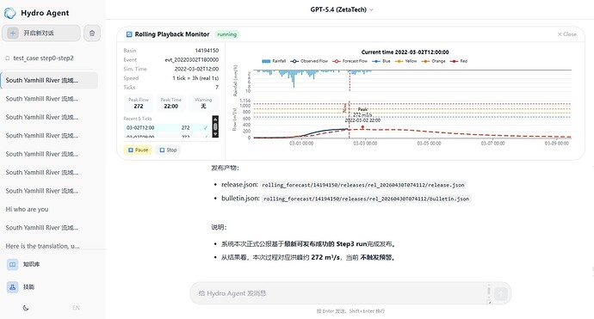Click the Sim. Time value 2022-03-02T12:00
The height and width of the screenshot is (319, 594).
[x=196, y=69]
